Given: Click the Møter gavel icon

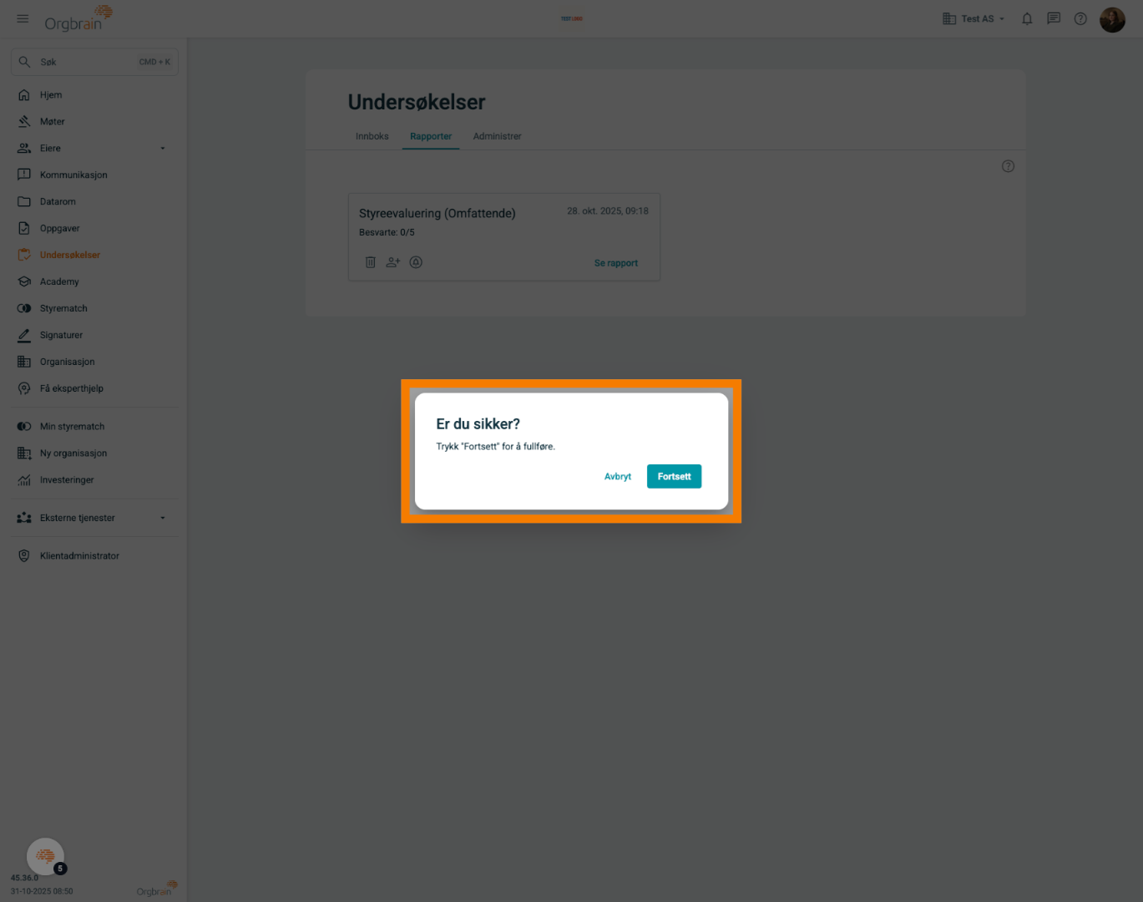Looking at the screenshot, I should (24, 122).
